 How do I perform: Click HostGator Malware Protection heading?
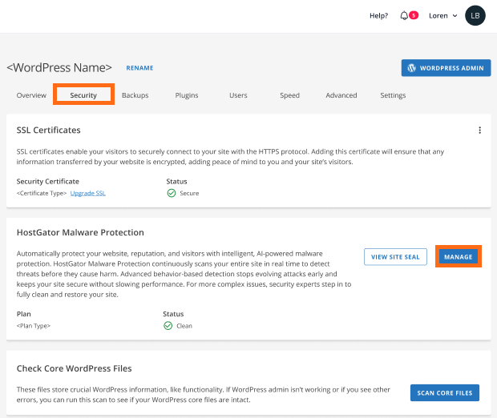[x=80, y=232]
